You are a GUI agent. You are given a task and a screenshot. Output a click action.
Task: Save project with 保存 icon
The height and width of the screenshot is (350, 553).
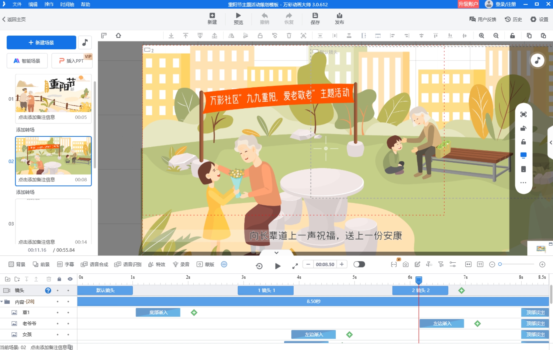(x=315, y=19)
